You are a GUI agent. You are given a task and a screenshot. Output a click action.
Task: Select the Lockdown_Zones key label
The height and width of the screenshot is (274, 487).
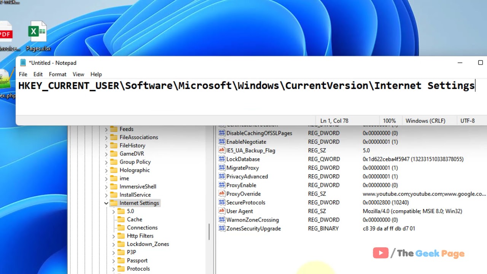click(x=148, y=244)
